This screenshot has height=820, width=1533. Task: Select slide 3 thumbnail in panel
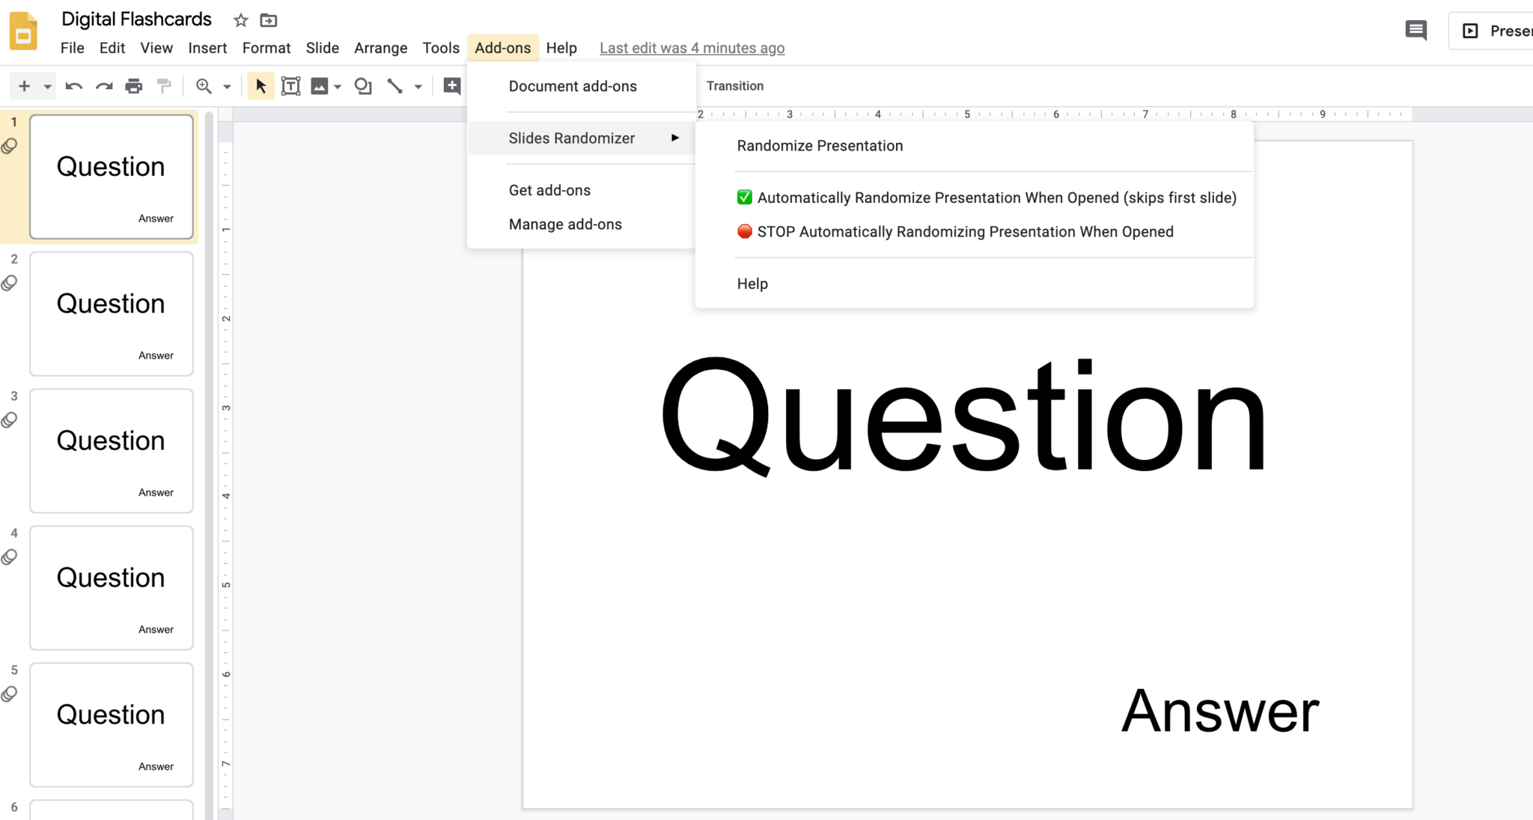[x=111, y=451]
